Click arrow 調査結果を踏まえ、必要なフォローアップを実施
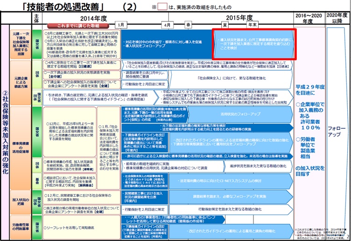The image size is (351, 241). click(x=231, y=197)
